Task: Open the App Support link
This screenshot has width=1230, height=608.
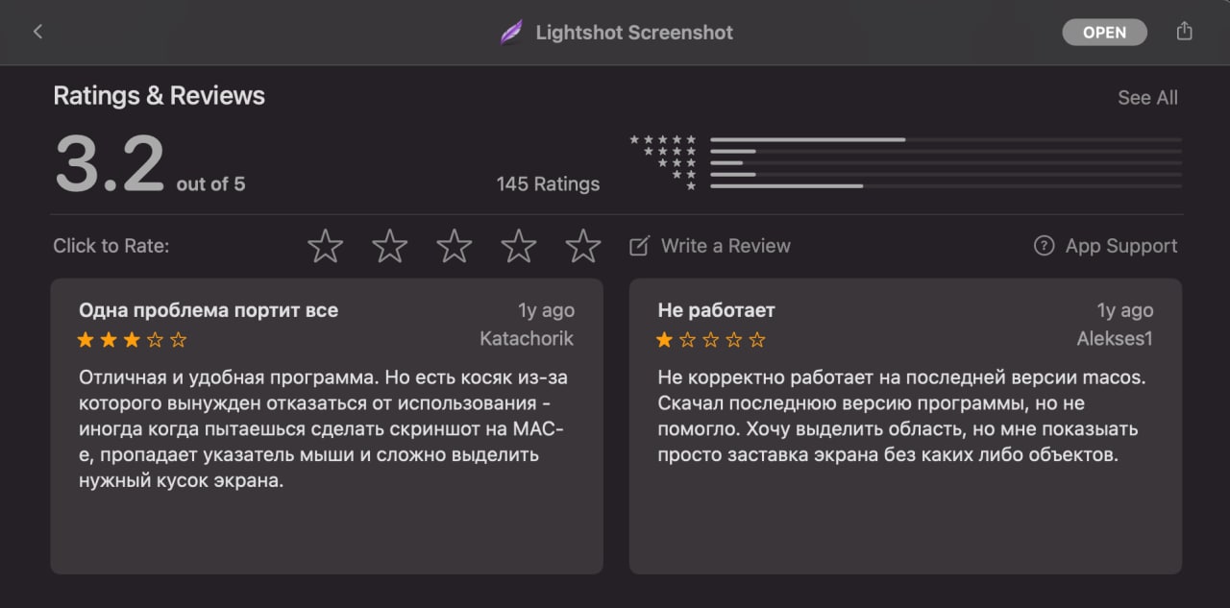Action: click(x=1121, y=246)
